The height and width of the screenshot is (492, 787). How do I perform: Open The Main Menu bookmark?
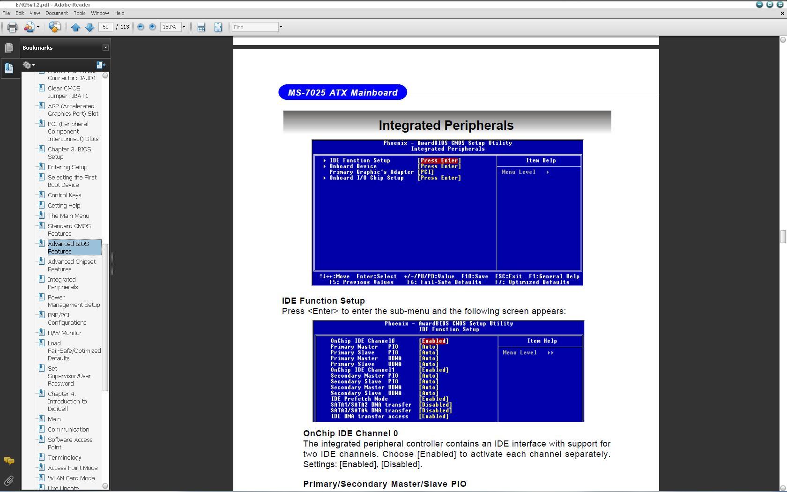pyautogui.click(x=68, y=216)
